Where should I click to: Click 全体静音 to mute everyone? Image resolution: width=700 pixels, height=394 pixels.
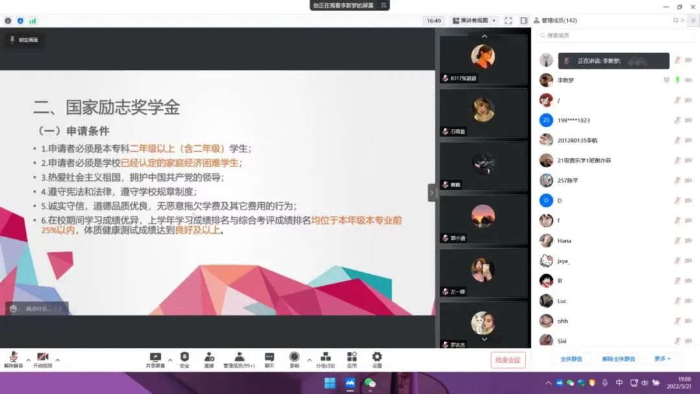pyautogui.click(x=571, y=358)
